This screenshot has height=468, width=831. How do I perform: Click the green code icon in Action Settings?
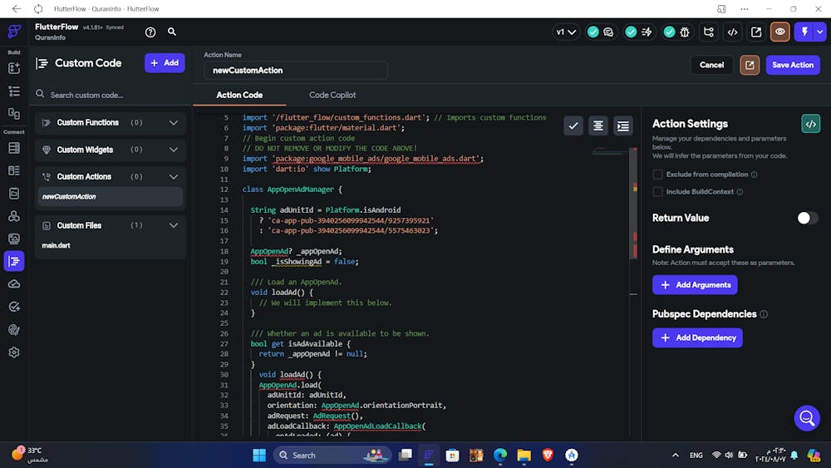coord(810,124)
